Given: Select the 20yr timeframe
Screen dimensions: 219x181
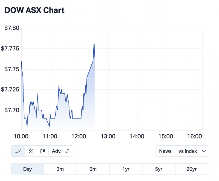Looking at the screenshot, I should 192,169.
